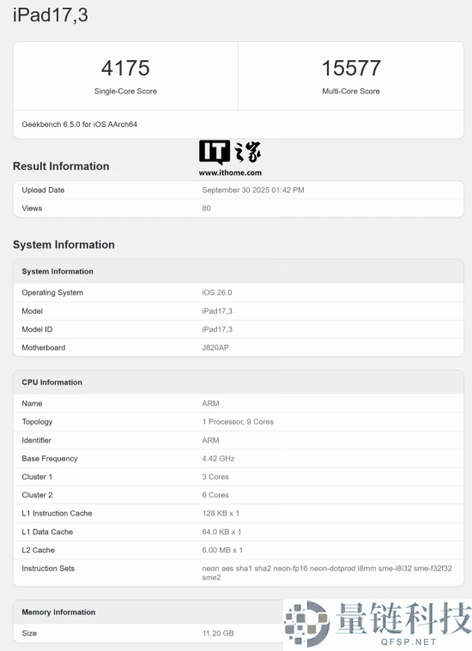Select the multi-core score 15577

351,68
